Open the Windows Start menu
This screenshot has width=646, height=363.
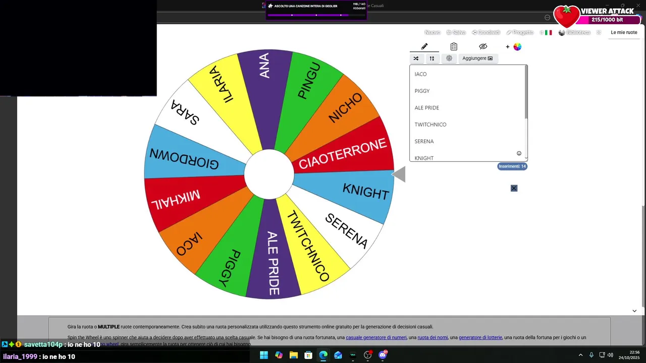[264, 355]
